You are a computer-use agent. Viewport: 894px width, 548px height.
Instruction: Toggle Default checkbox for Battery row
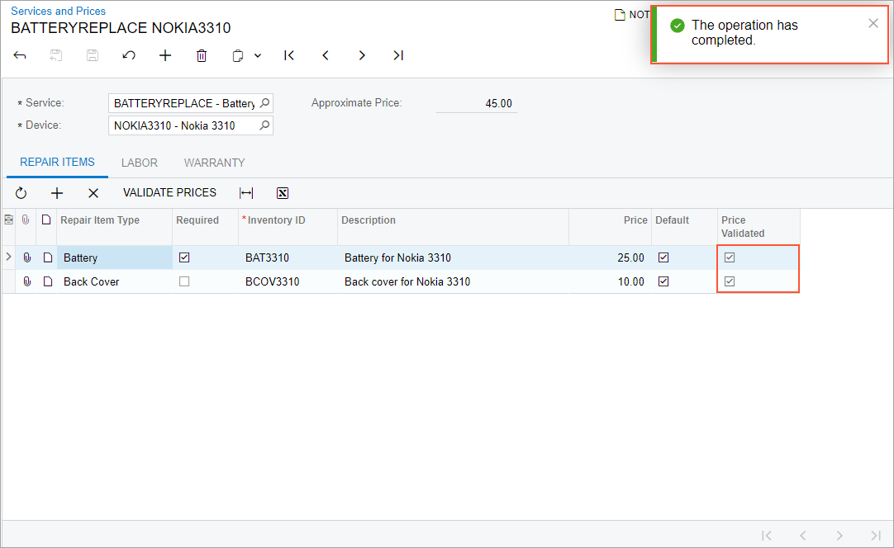(x=663, y=257)
